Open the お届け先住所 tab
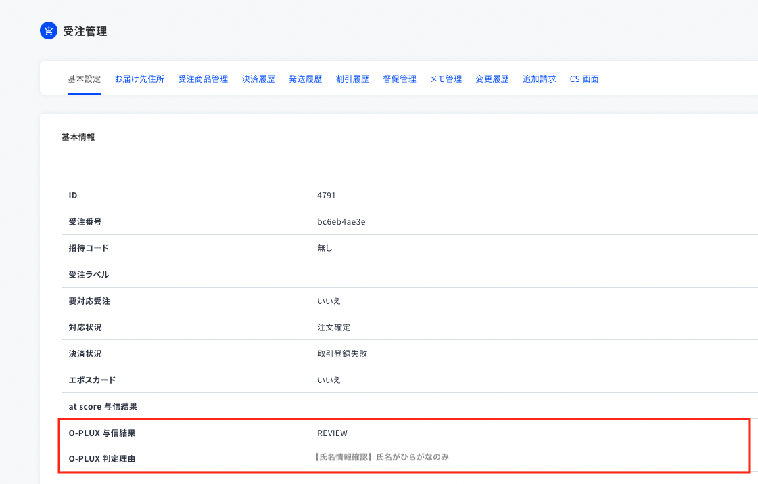 [x=139, y=79]
